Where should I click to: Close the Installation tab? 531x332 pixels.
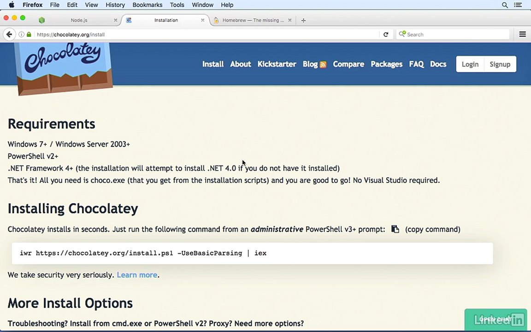point(202,20)
